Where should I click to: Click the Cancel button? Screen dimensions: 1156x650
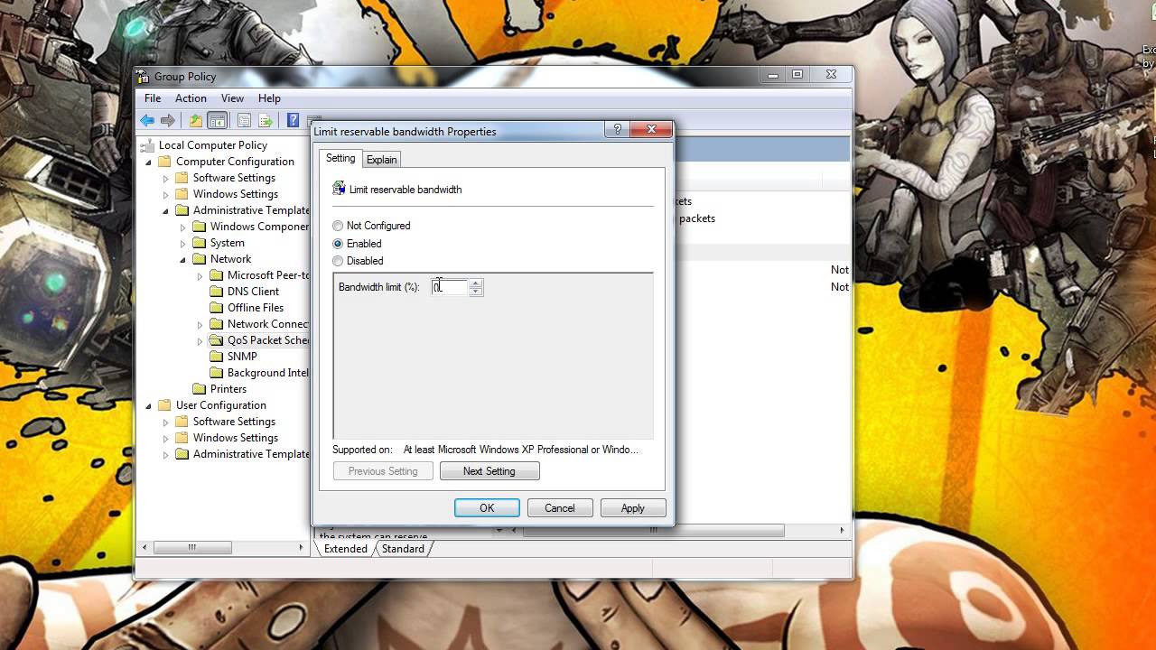coord(560,508)
